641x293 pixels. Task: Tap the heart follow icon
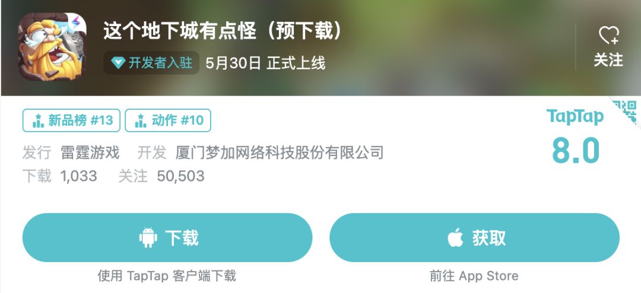(609, 35)
